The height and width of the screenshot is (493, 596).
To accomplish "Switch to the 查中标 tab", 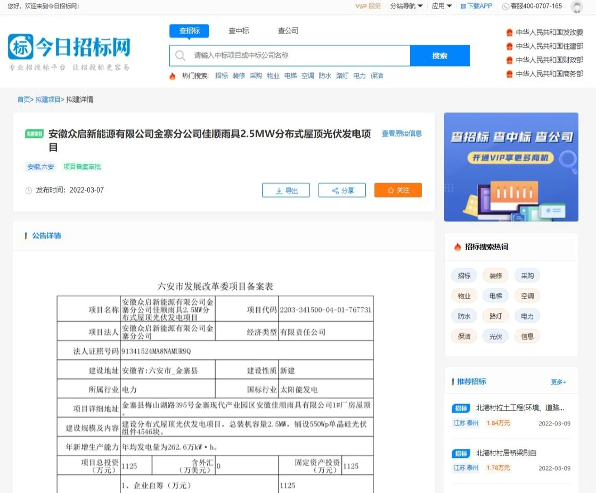I will 239,31.
